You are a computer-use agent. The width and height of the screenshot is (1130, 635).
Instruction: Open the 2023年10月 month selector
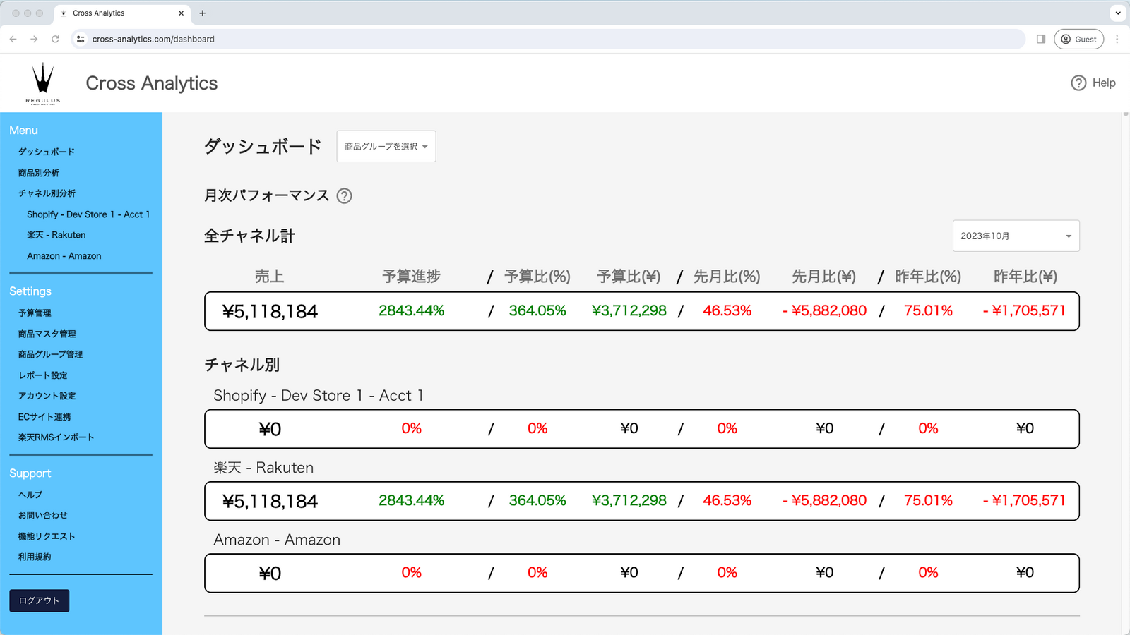pos(1016,236)
